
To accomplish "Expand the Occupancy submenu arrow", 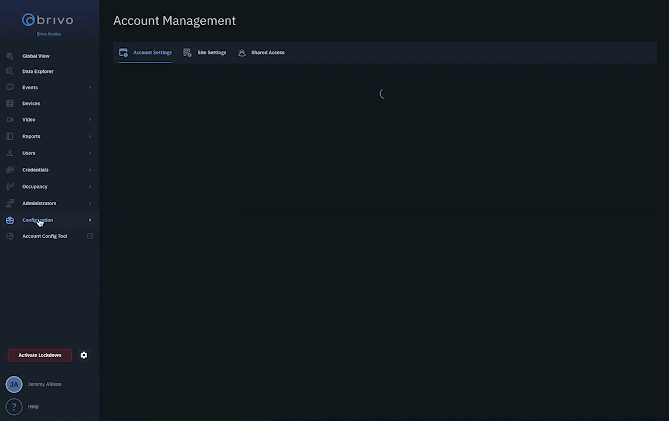I will (90, 187).
